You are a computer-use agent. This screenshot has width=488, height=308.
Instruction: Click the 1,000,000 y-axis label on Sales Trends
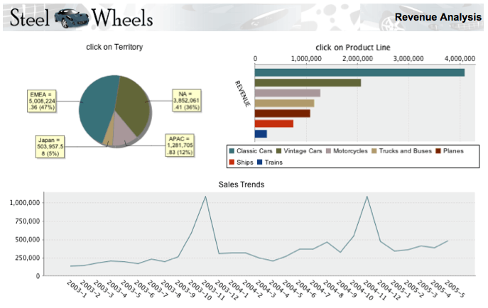pyautogui.click(x=25, y=203)
